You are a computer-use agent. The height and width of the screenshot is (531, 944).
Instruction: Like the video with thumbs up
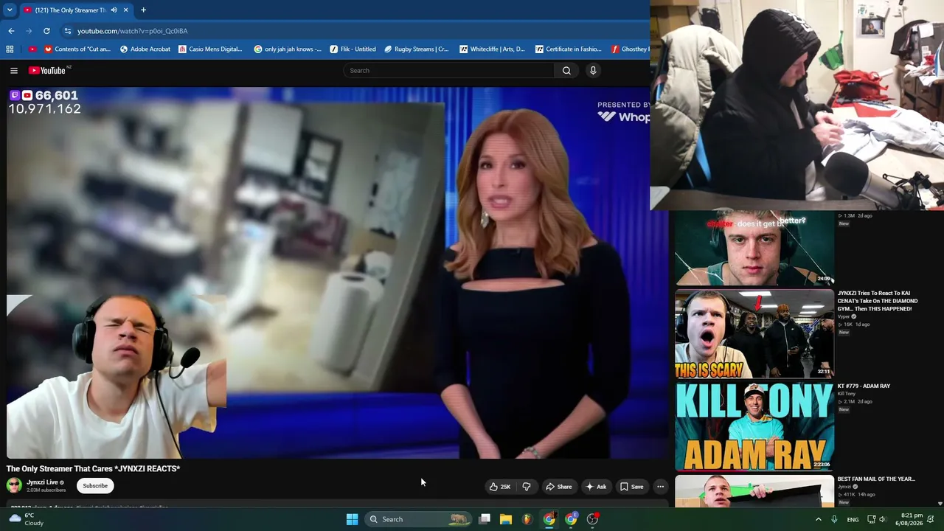pos(500,487)
